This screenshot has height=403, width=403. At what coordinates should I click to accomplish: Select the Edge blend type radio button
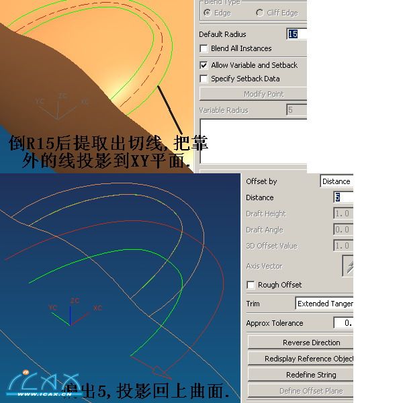208,13
